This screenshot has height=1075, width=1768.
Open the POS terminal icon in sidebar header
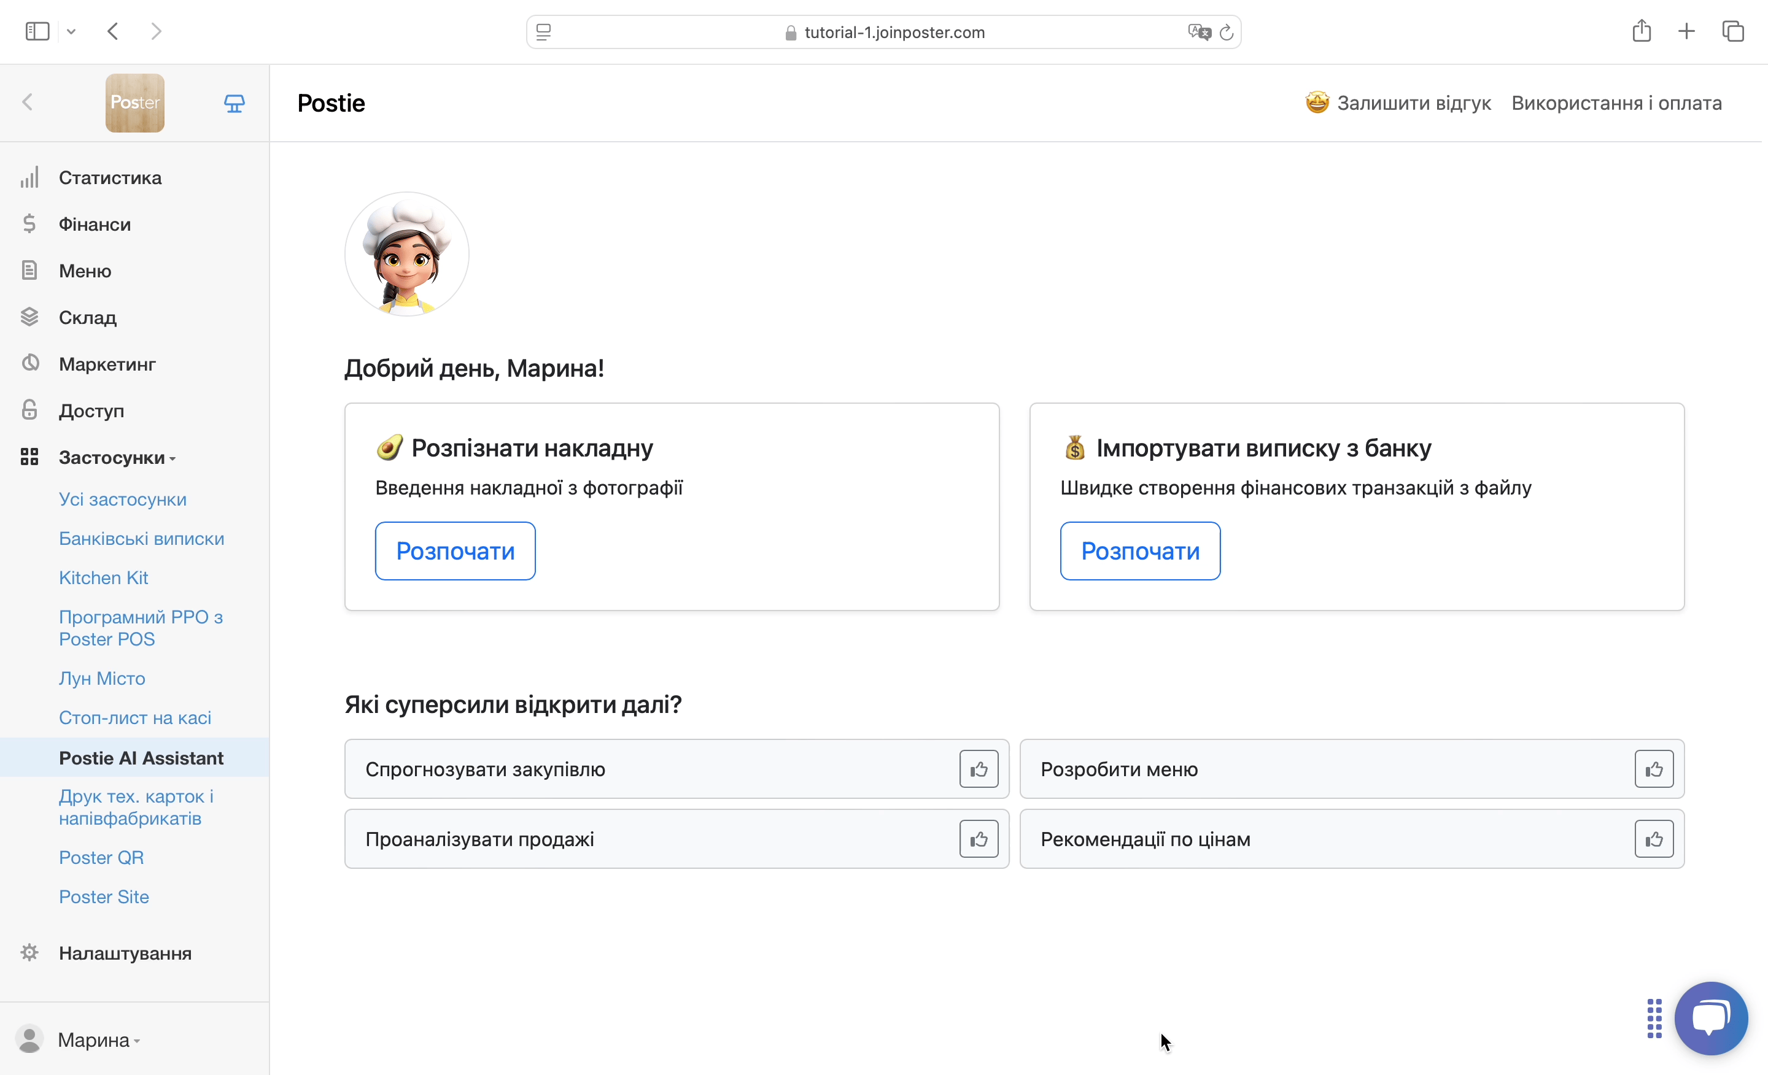234,103
